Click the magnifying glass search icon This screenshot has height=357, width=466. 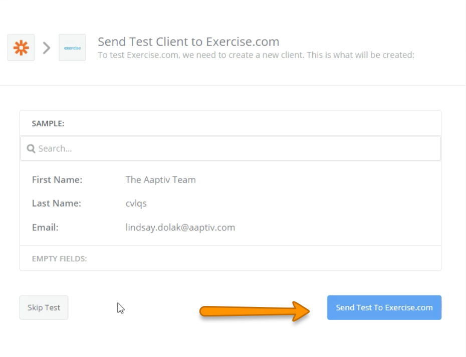click(31, 148)
